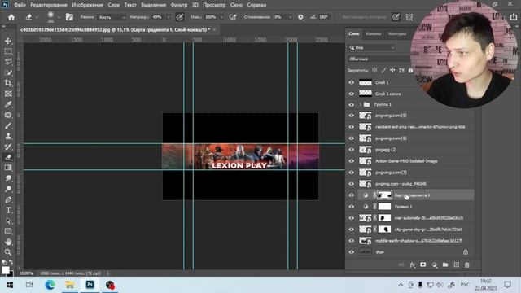Click the foreground color swatch
This screenshot has height=293, width=521.
(x=6, y=270)
